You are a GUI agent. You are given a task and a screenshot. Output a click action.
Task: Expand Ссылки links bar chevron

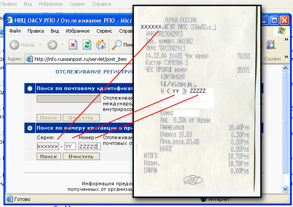click(286, 57)
